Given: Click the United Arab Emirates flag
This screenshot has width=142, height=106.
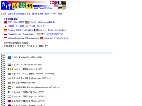Looking at the screenshot, I should coord(9,87).
